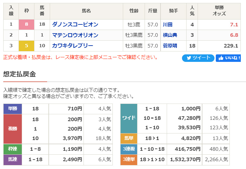246x169 pixels.
Task: Click the 416,750円 trio payout
Action: (x=188, y=149)
